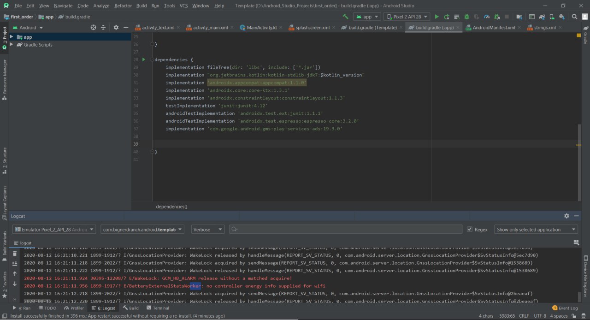
Task: Open the Terminal tool window
Action: (x=158, y=308)
